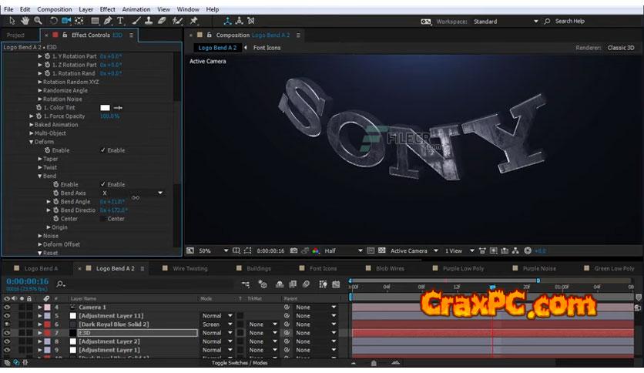Image resolution: width=644 pixels, height=373 pixels.
Task: Select the Pen tool
Action: point(108,21)
